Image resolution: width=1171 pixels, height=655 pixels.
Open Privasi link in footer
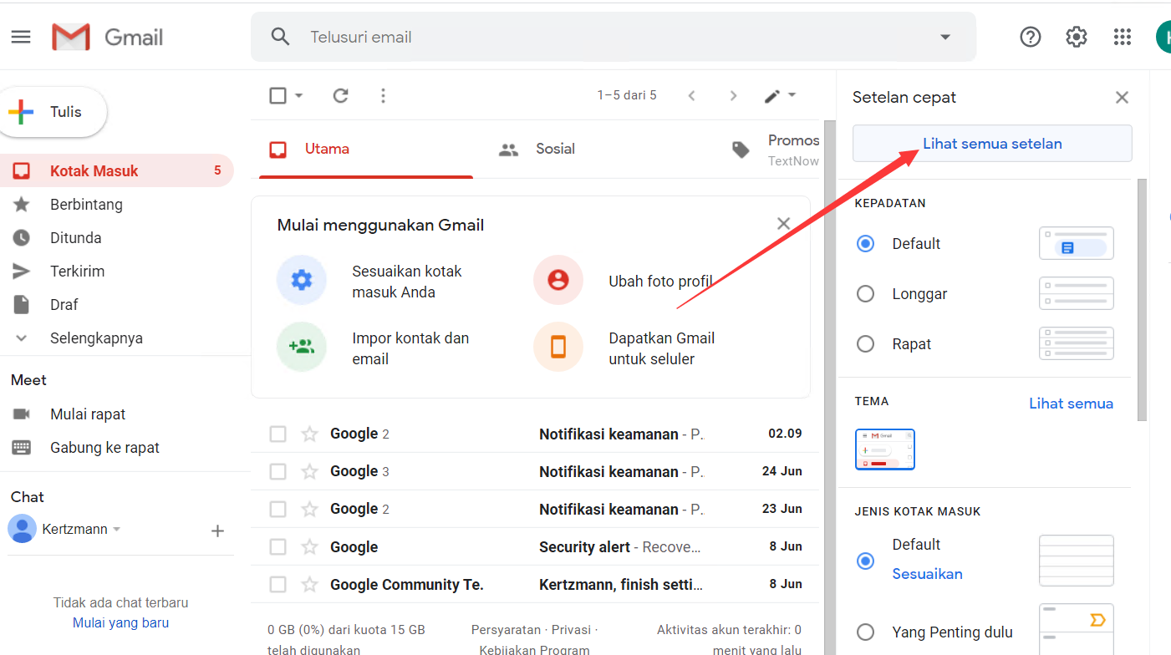571,629
